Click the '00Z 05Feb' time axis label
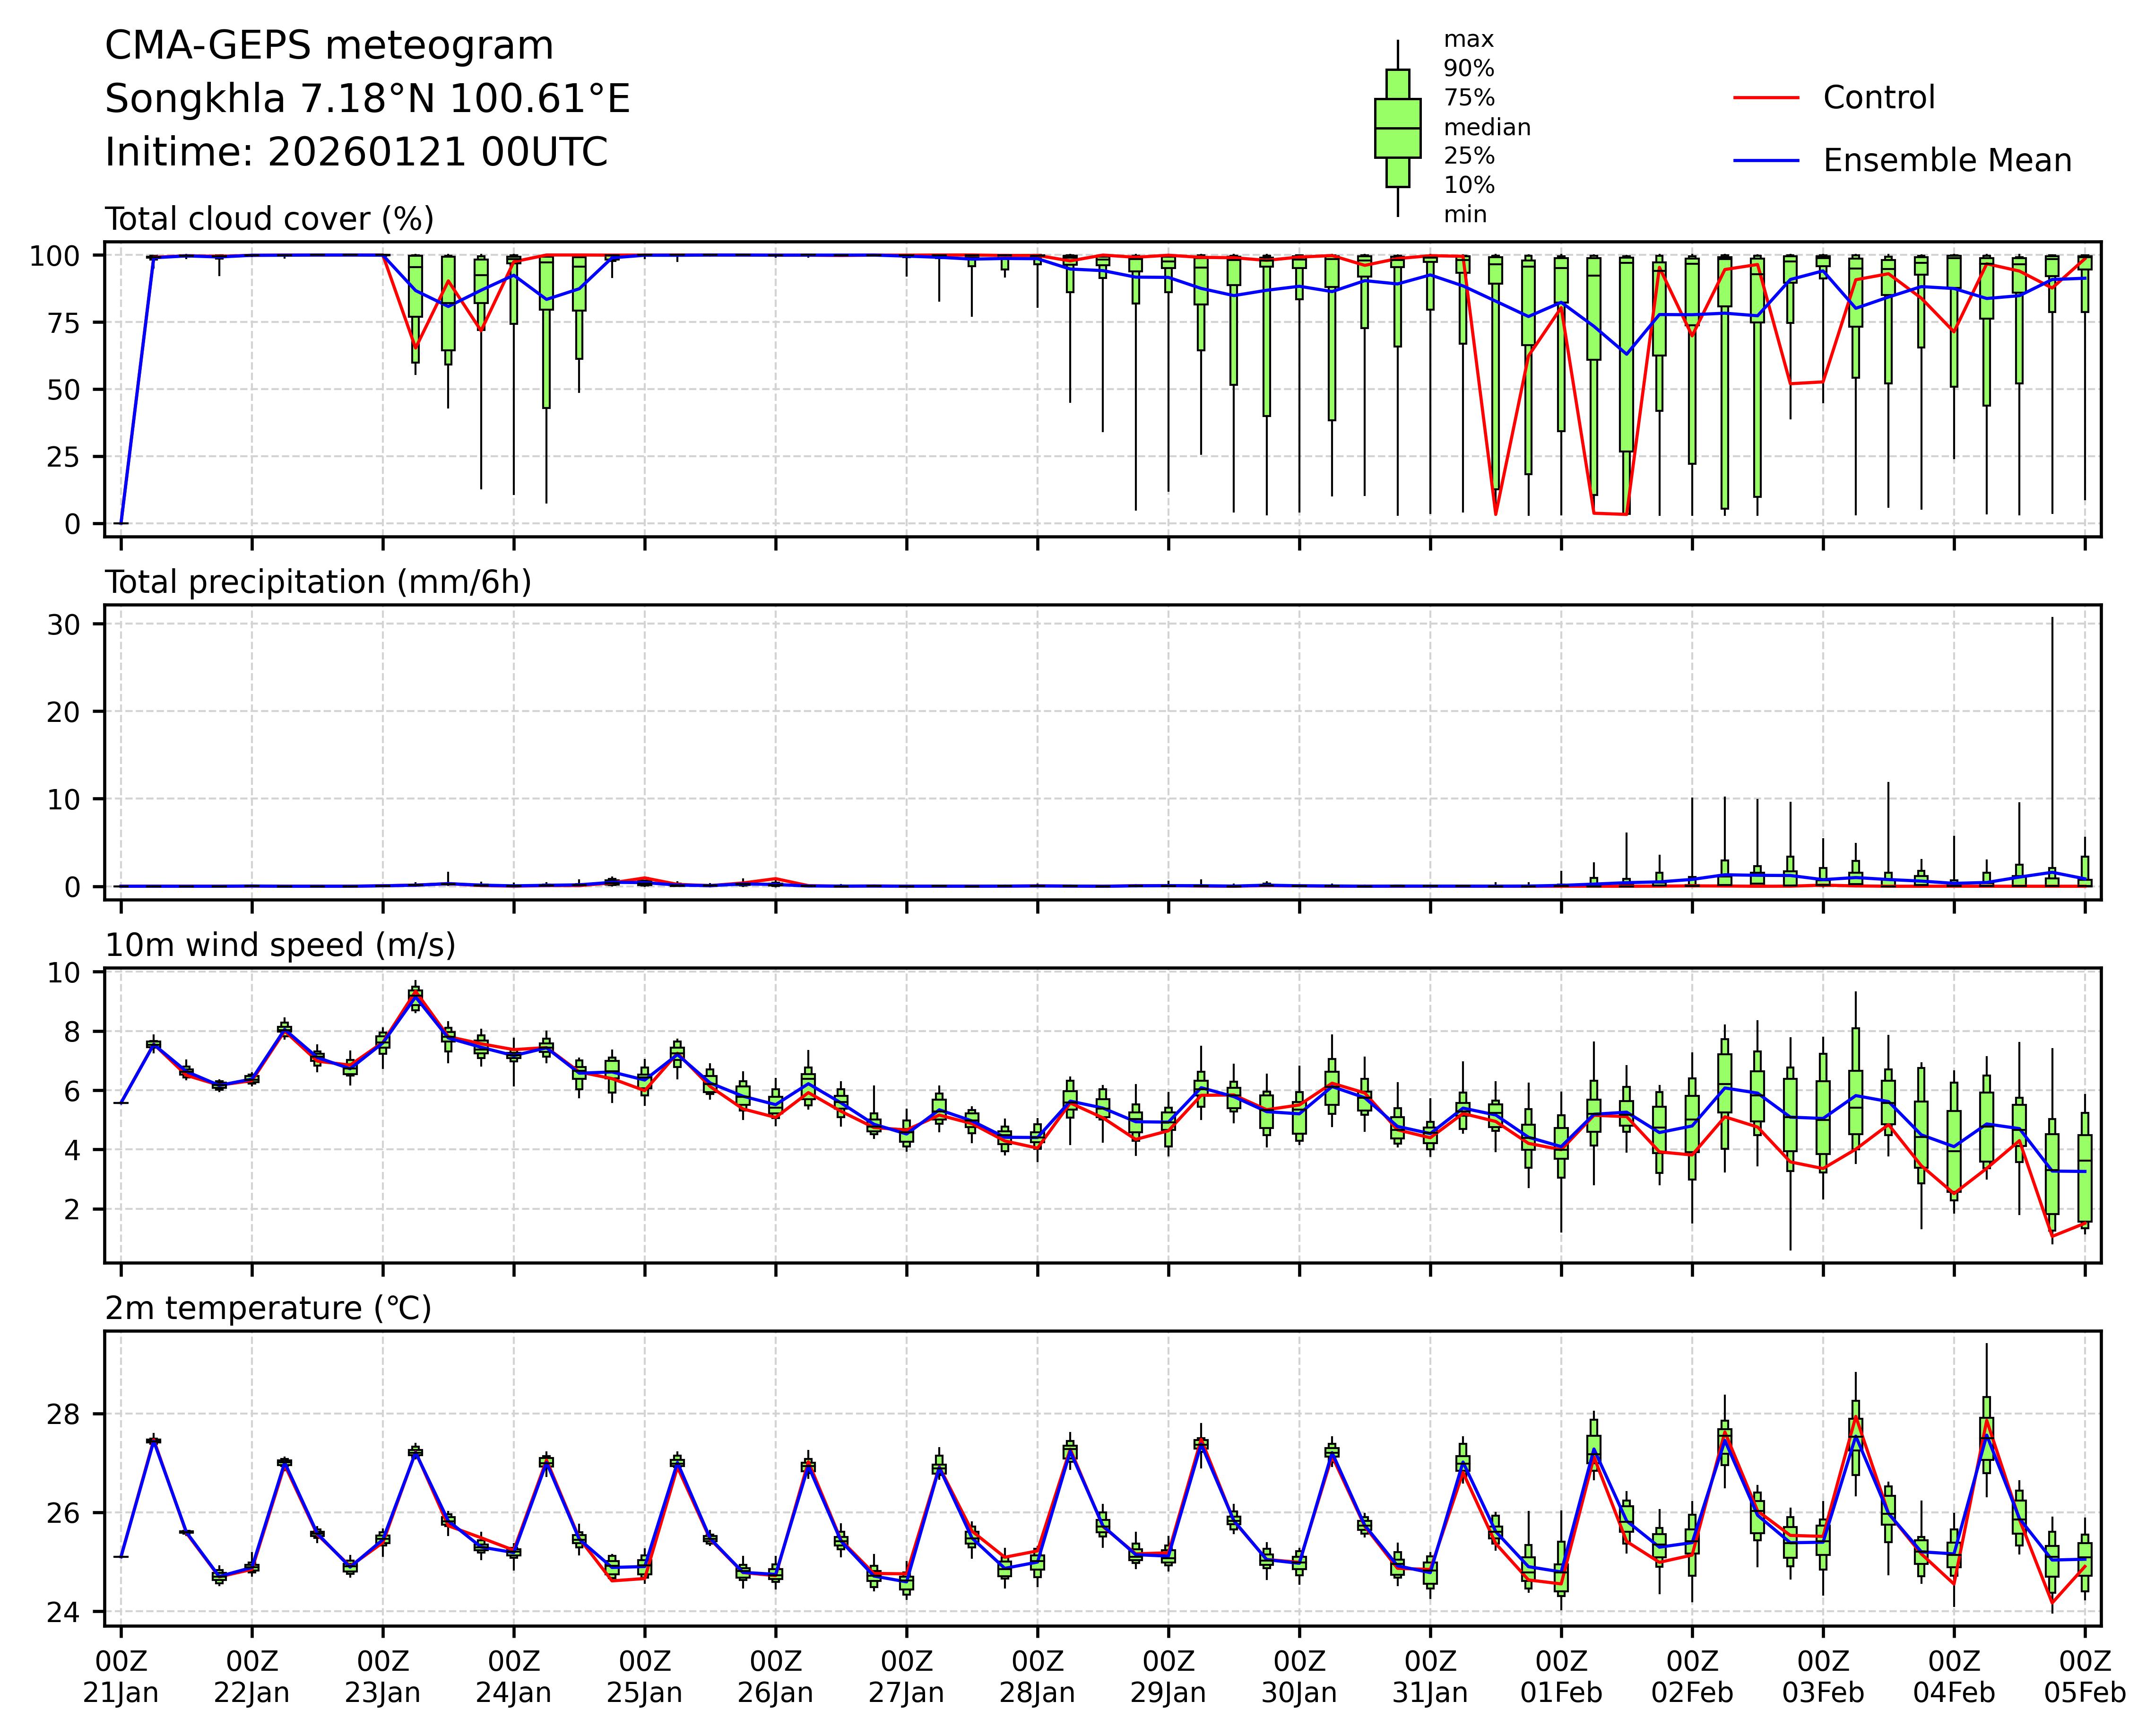Screen dimensions: 2155x1736 (x=2084, y=1678)
